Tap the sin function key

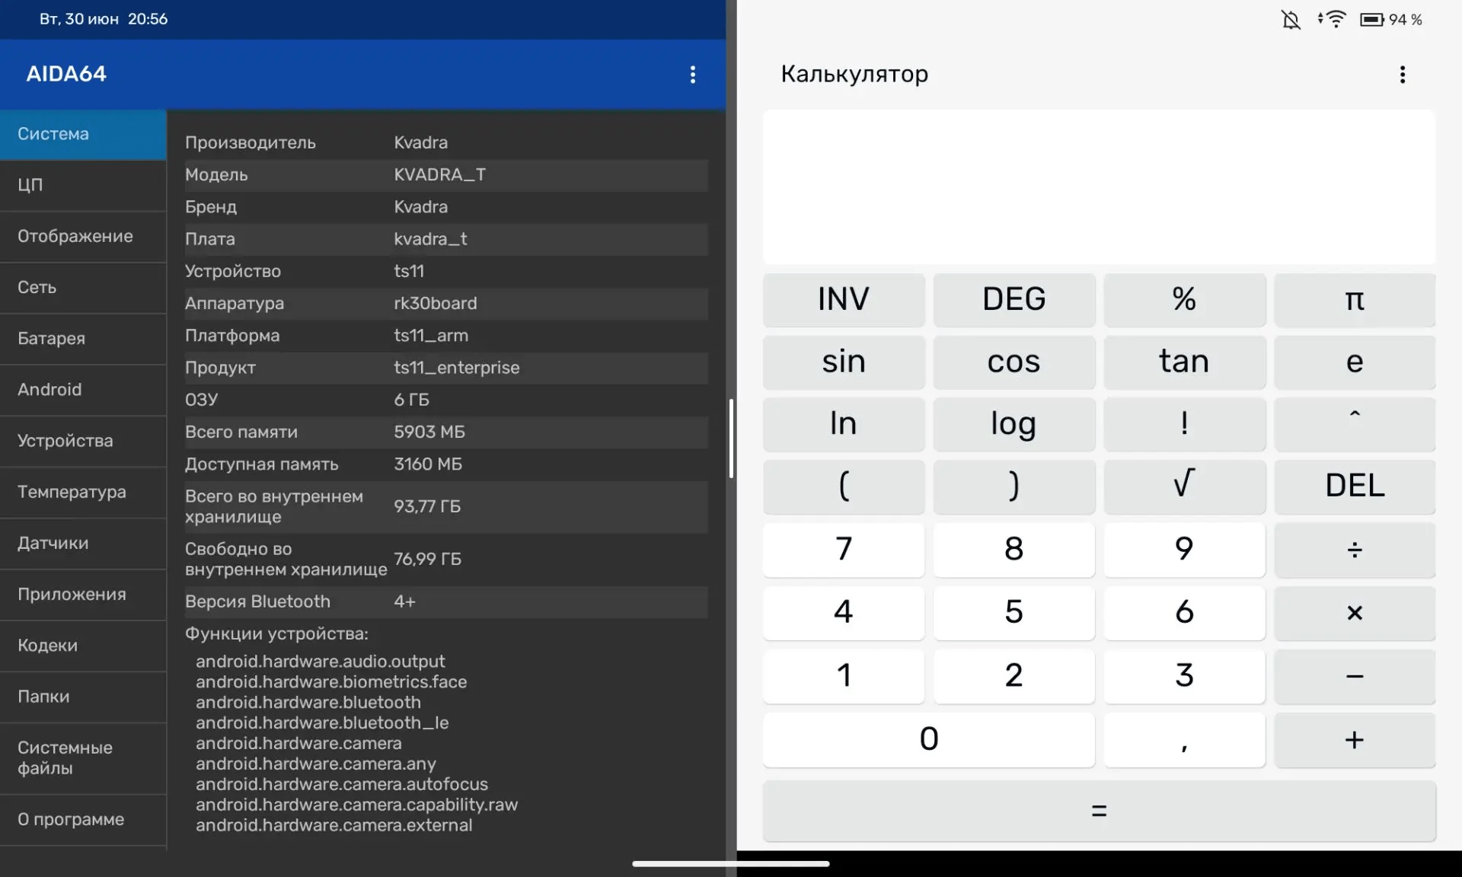pyautogui.click(x=844, y=362)
